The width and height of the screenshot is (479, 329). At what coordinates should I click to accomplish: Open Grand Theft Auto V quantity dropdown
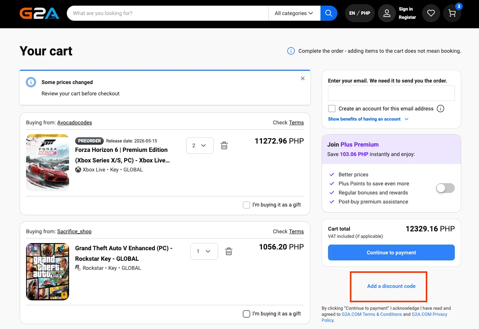pyautogui.click(x=204, y=251)
